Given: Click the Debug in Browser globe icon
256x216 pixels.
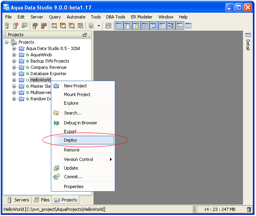Looking at the screenshot, I should click(56, 123).
